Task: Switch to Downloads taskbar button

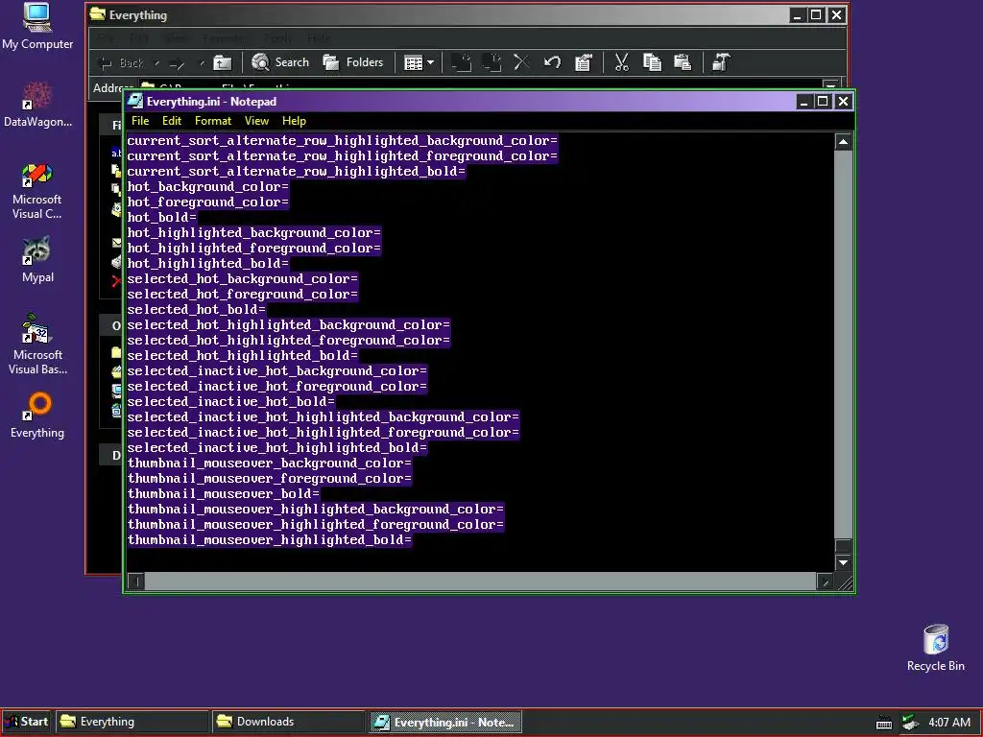Action: click(288, 722)
